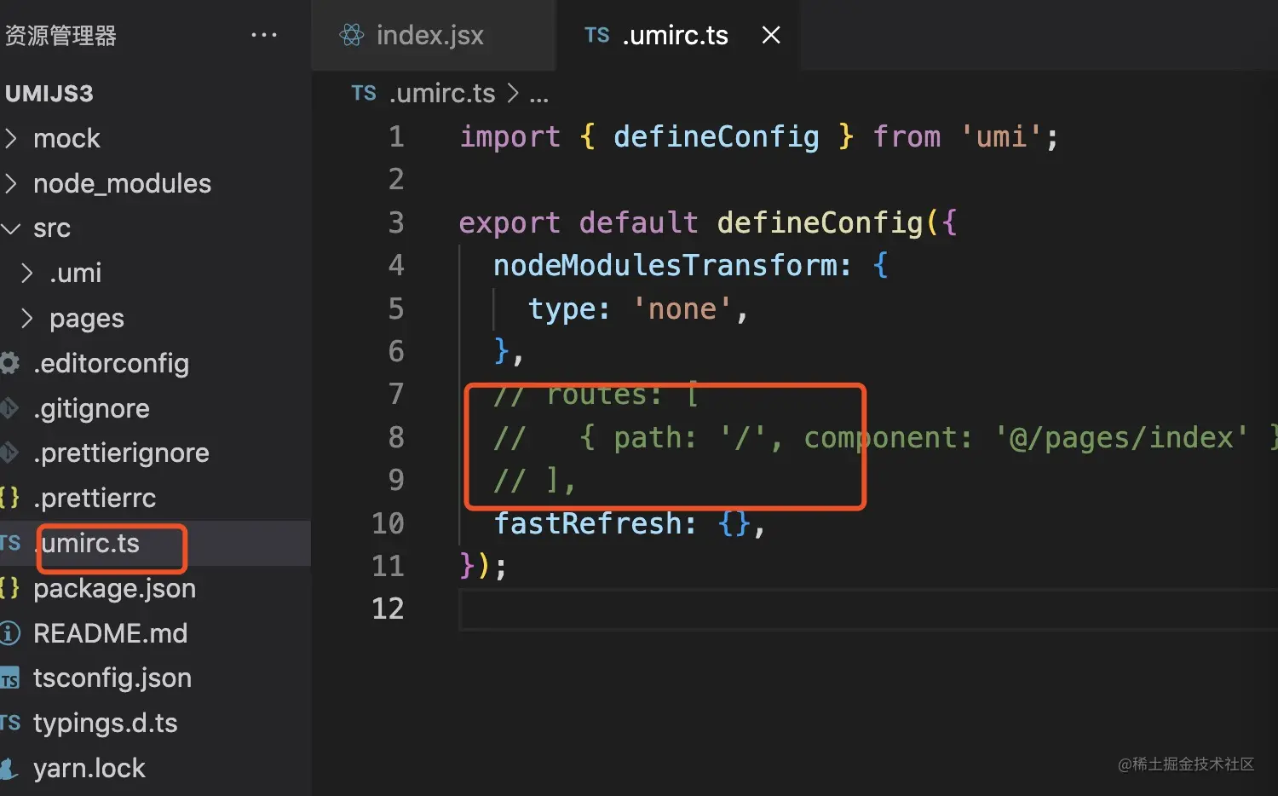The height and width of the screenshot is (796, 1278).
Task: Click the 'none' string value
Action: click(682, 309)
